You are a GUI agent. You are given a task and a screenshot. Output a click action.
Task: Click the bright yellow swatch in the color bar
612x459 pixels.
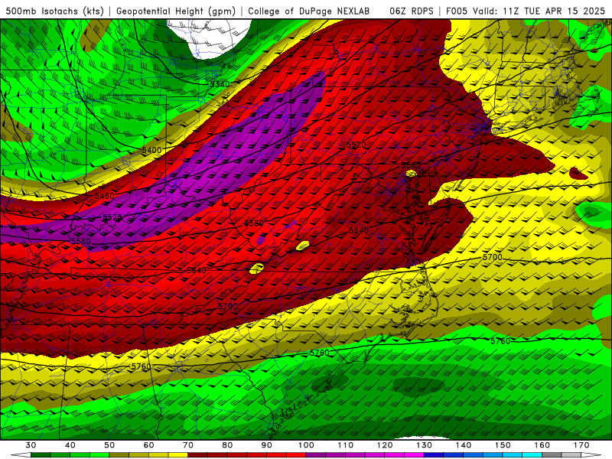point(178,455)
